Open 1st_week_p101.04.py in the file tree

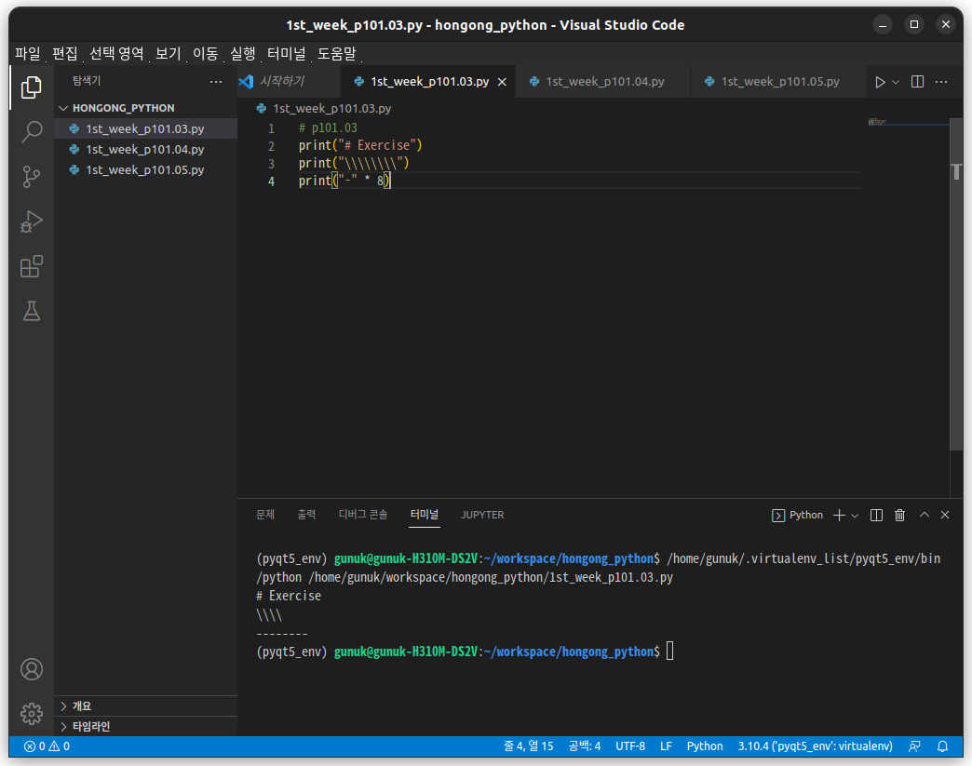[x=145, y=149]
